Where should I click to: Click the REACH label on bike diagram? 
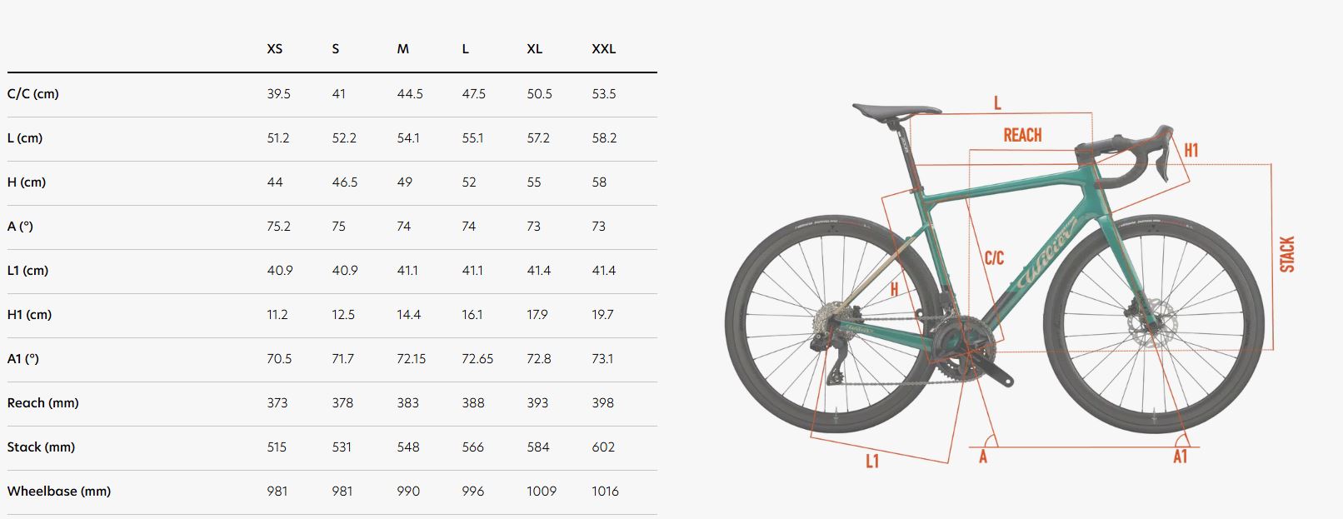coord(1022,135)
